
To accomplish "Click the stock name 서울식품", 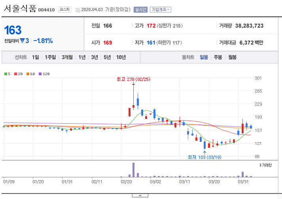I will [x=20, y=9].
